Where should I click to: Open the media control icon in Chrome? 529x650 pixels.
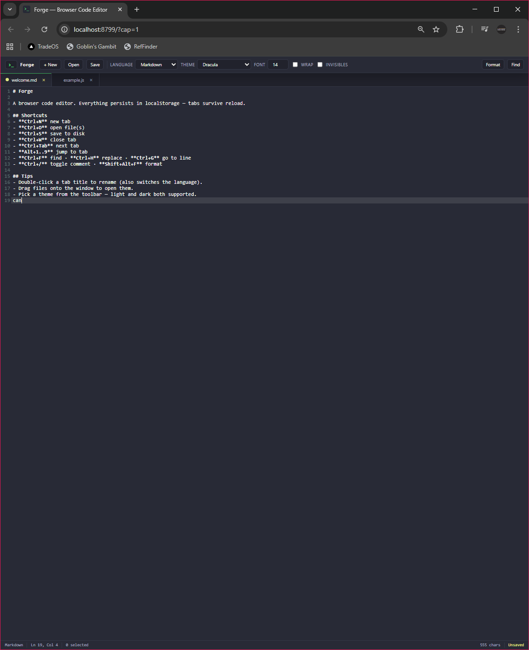(x=485, y=29)
